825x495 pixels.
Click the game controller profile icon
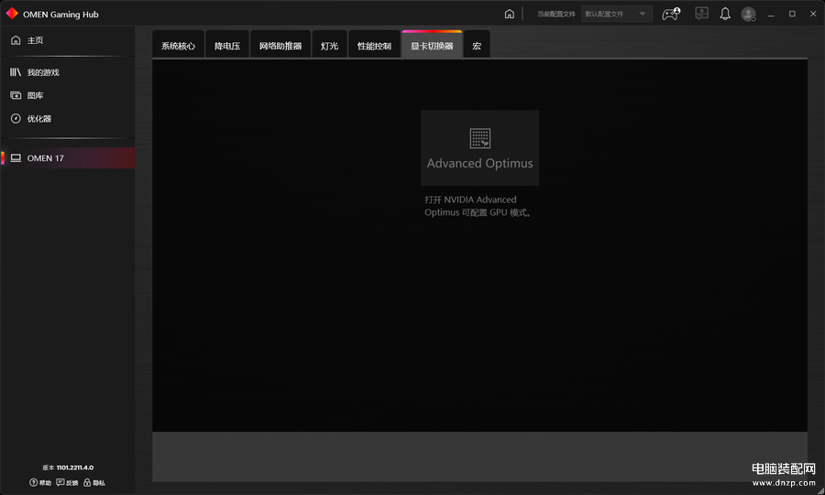[670, 14]
